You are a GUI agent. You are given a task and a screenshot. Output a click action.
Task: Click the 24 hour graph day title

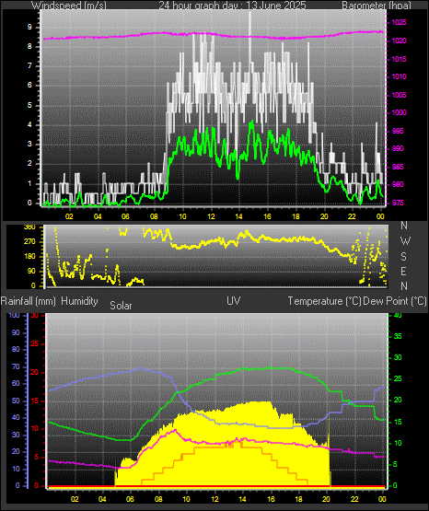click(x=232, y=5)
